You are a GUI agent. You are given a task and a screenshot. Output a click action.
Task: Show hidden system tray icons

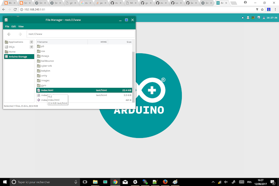(213, 182)
